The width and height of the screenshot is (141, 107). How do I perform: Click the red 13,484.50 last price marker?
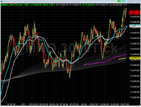pyautogui.click(x=135, y=11)
